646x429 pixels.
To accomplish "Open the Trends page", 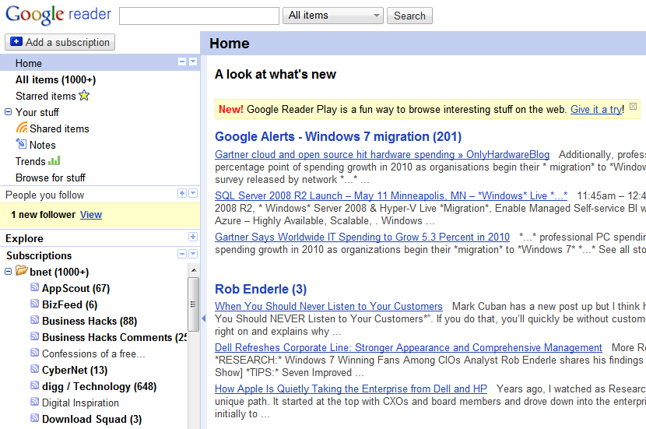I will pyautogui.click(x=30, y=161).
